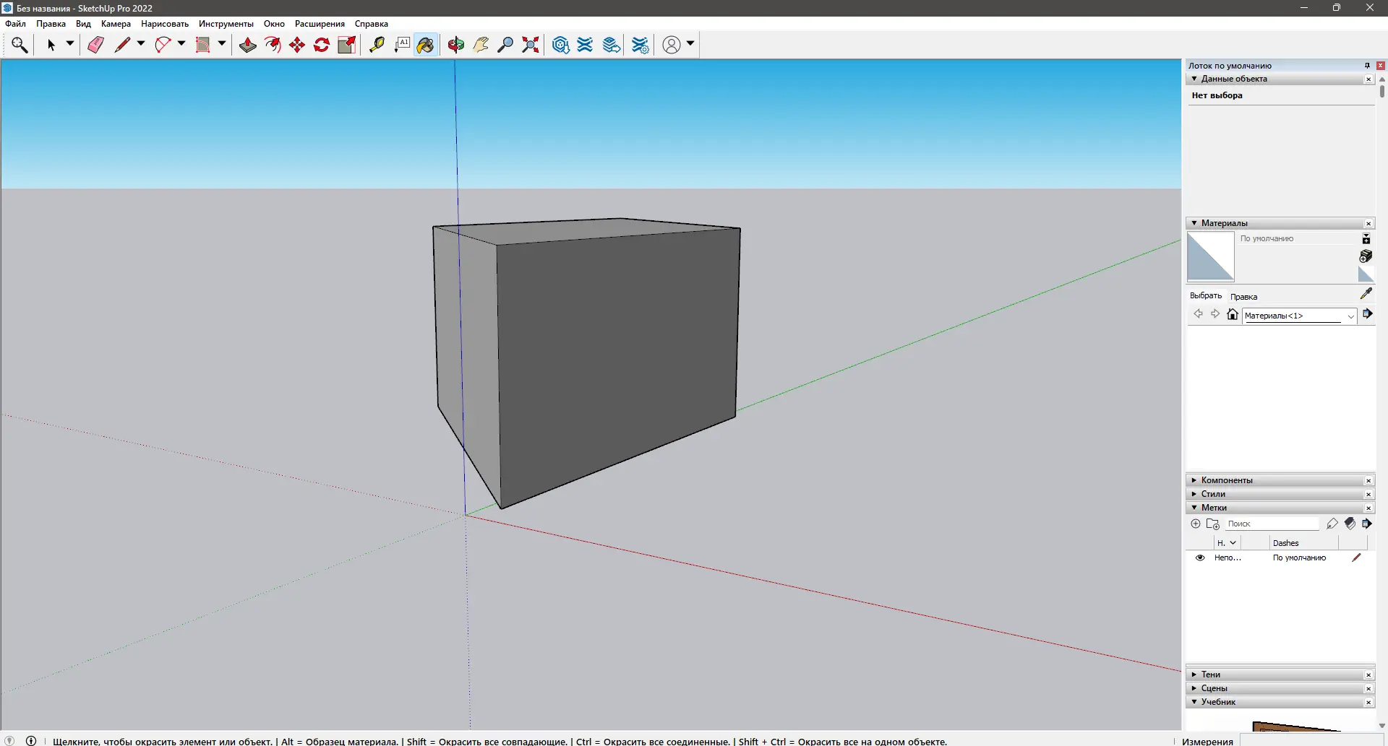Activate the Push/Pull tool
Image resolution: width=1388 pixels, height=746 pixels.
point(248,45)
